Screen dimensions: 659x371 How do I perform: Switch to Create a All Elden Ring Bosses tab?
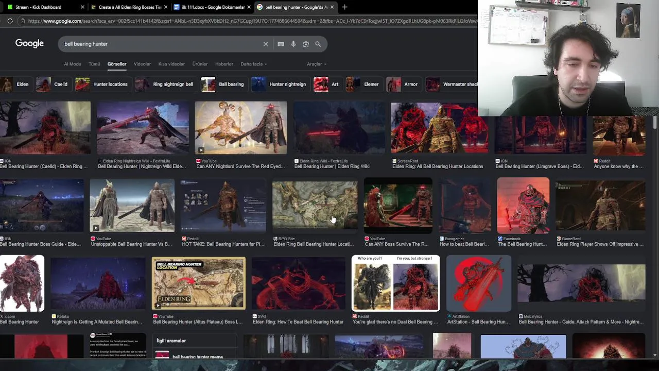(129, 7)
